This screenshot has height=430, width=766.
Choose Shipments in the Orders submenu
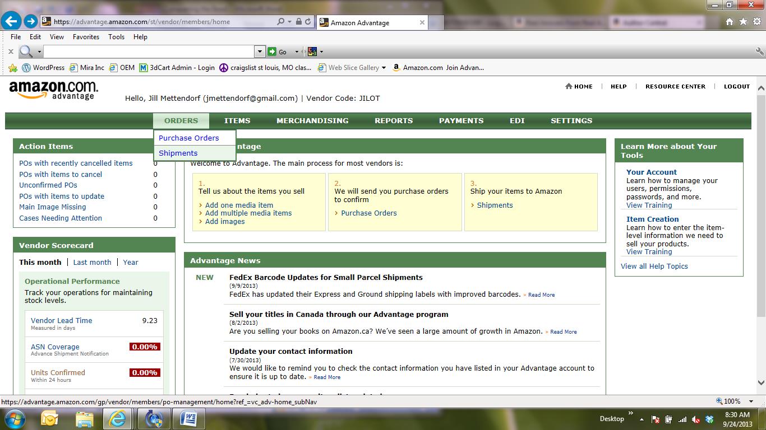tap(178, 153)
